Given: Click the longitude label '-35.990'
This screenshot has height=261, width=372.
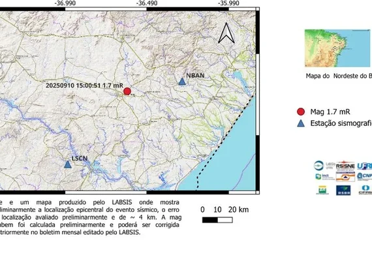Looking at the screenshot, I should pos(228,3).
